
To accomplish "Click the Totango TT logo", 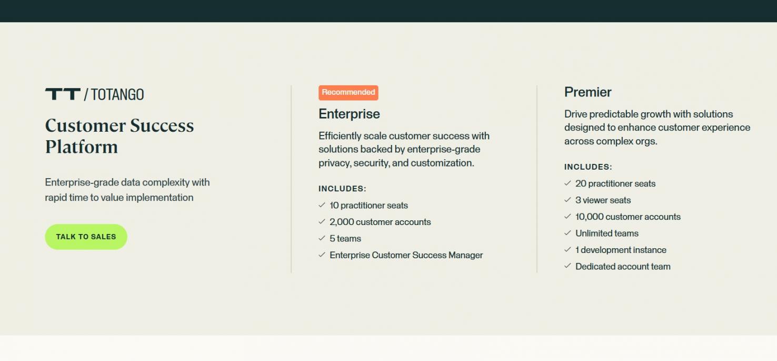I will [63, 94].
